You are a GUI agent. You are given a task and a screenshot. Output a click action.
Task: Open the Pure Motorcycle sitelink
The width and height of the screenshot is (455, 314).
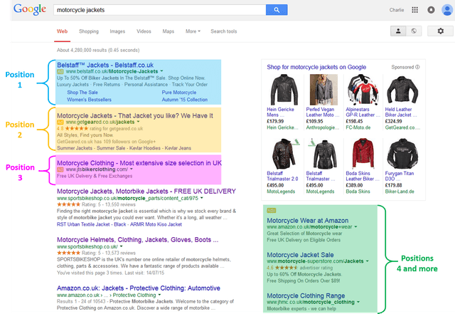(x=179, y=93)
